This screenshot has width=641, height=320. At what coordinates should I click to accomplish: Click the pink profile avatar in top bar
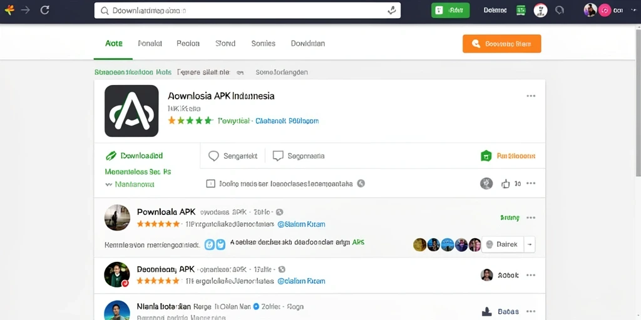(x=605, y=11)
